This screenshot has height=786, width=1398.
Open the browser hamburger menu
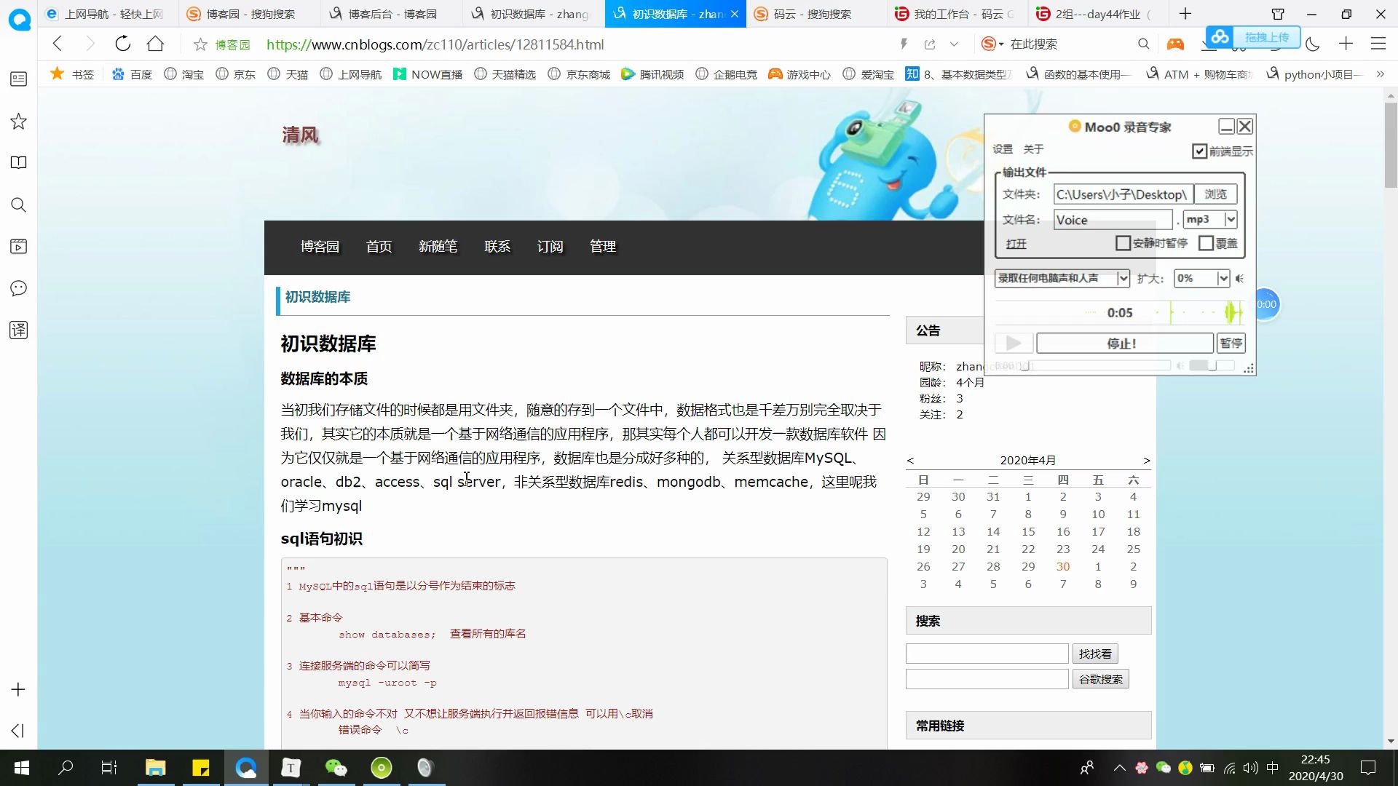1378,44
